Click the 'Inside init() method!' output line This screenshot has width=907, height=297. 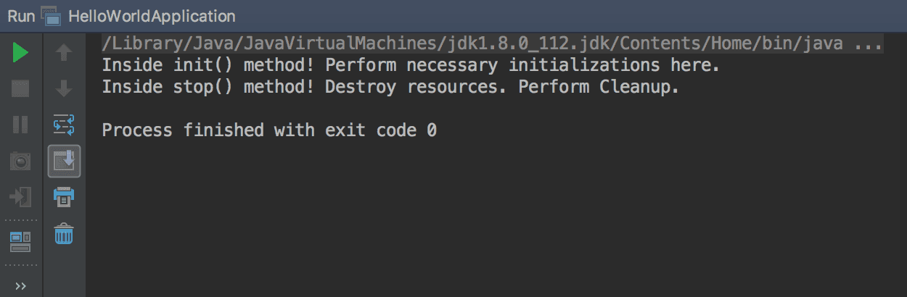pyautogui.click(x=410, y=66)
